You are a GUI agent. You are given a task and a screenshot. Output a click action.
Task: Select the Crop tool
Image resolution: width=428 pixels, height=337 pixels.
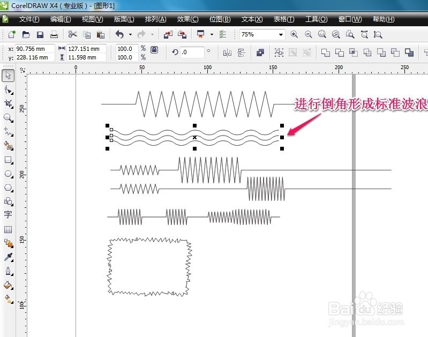tap(8, 104)
